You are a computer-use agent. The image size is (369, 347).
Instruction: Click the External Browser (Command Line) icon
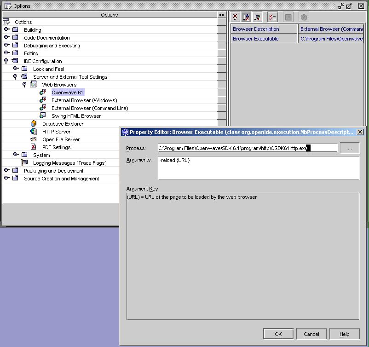(x=43, y=108)
